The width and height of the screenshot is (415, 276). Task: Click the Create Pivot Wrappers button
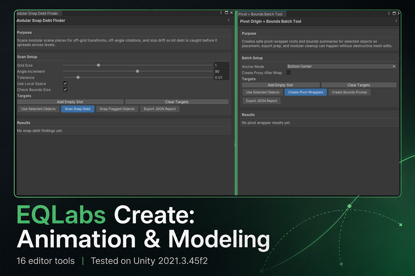point(305,92)
